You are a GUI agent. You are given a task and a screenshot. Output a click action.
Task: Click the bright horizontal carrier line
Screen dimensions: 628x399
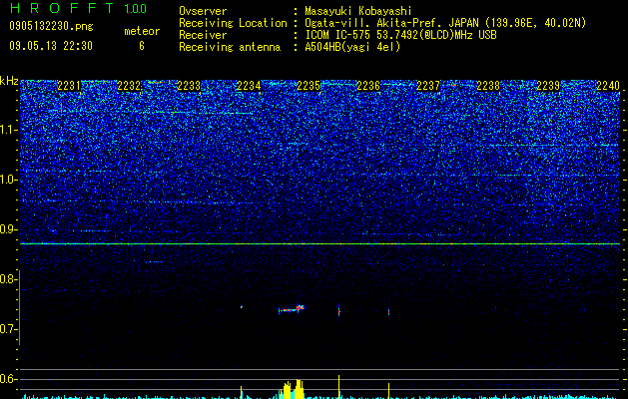click(320, 243)
